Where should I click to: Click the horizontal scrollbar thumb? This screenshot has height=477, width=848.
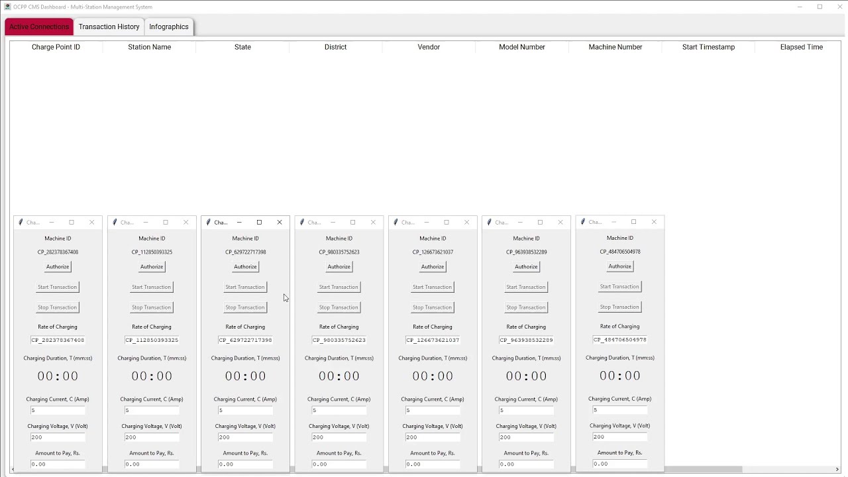(x=380, y=470)
